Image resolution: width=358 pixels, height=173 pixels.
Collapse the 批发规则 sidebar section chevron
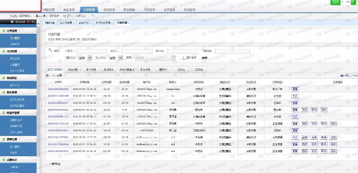click(x=35, y=92)
